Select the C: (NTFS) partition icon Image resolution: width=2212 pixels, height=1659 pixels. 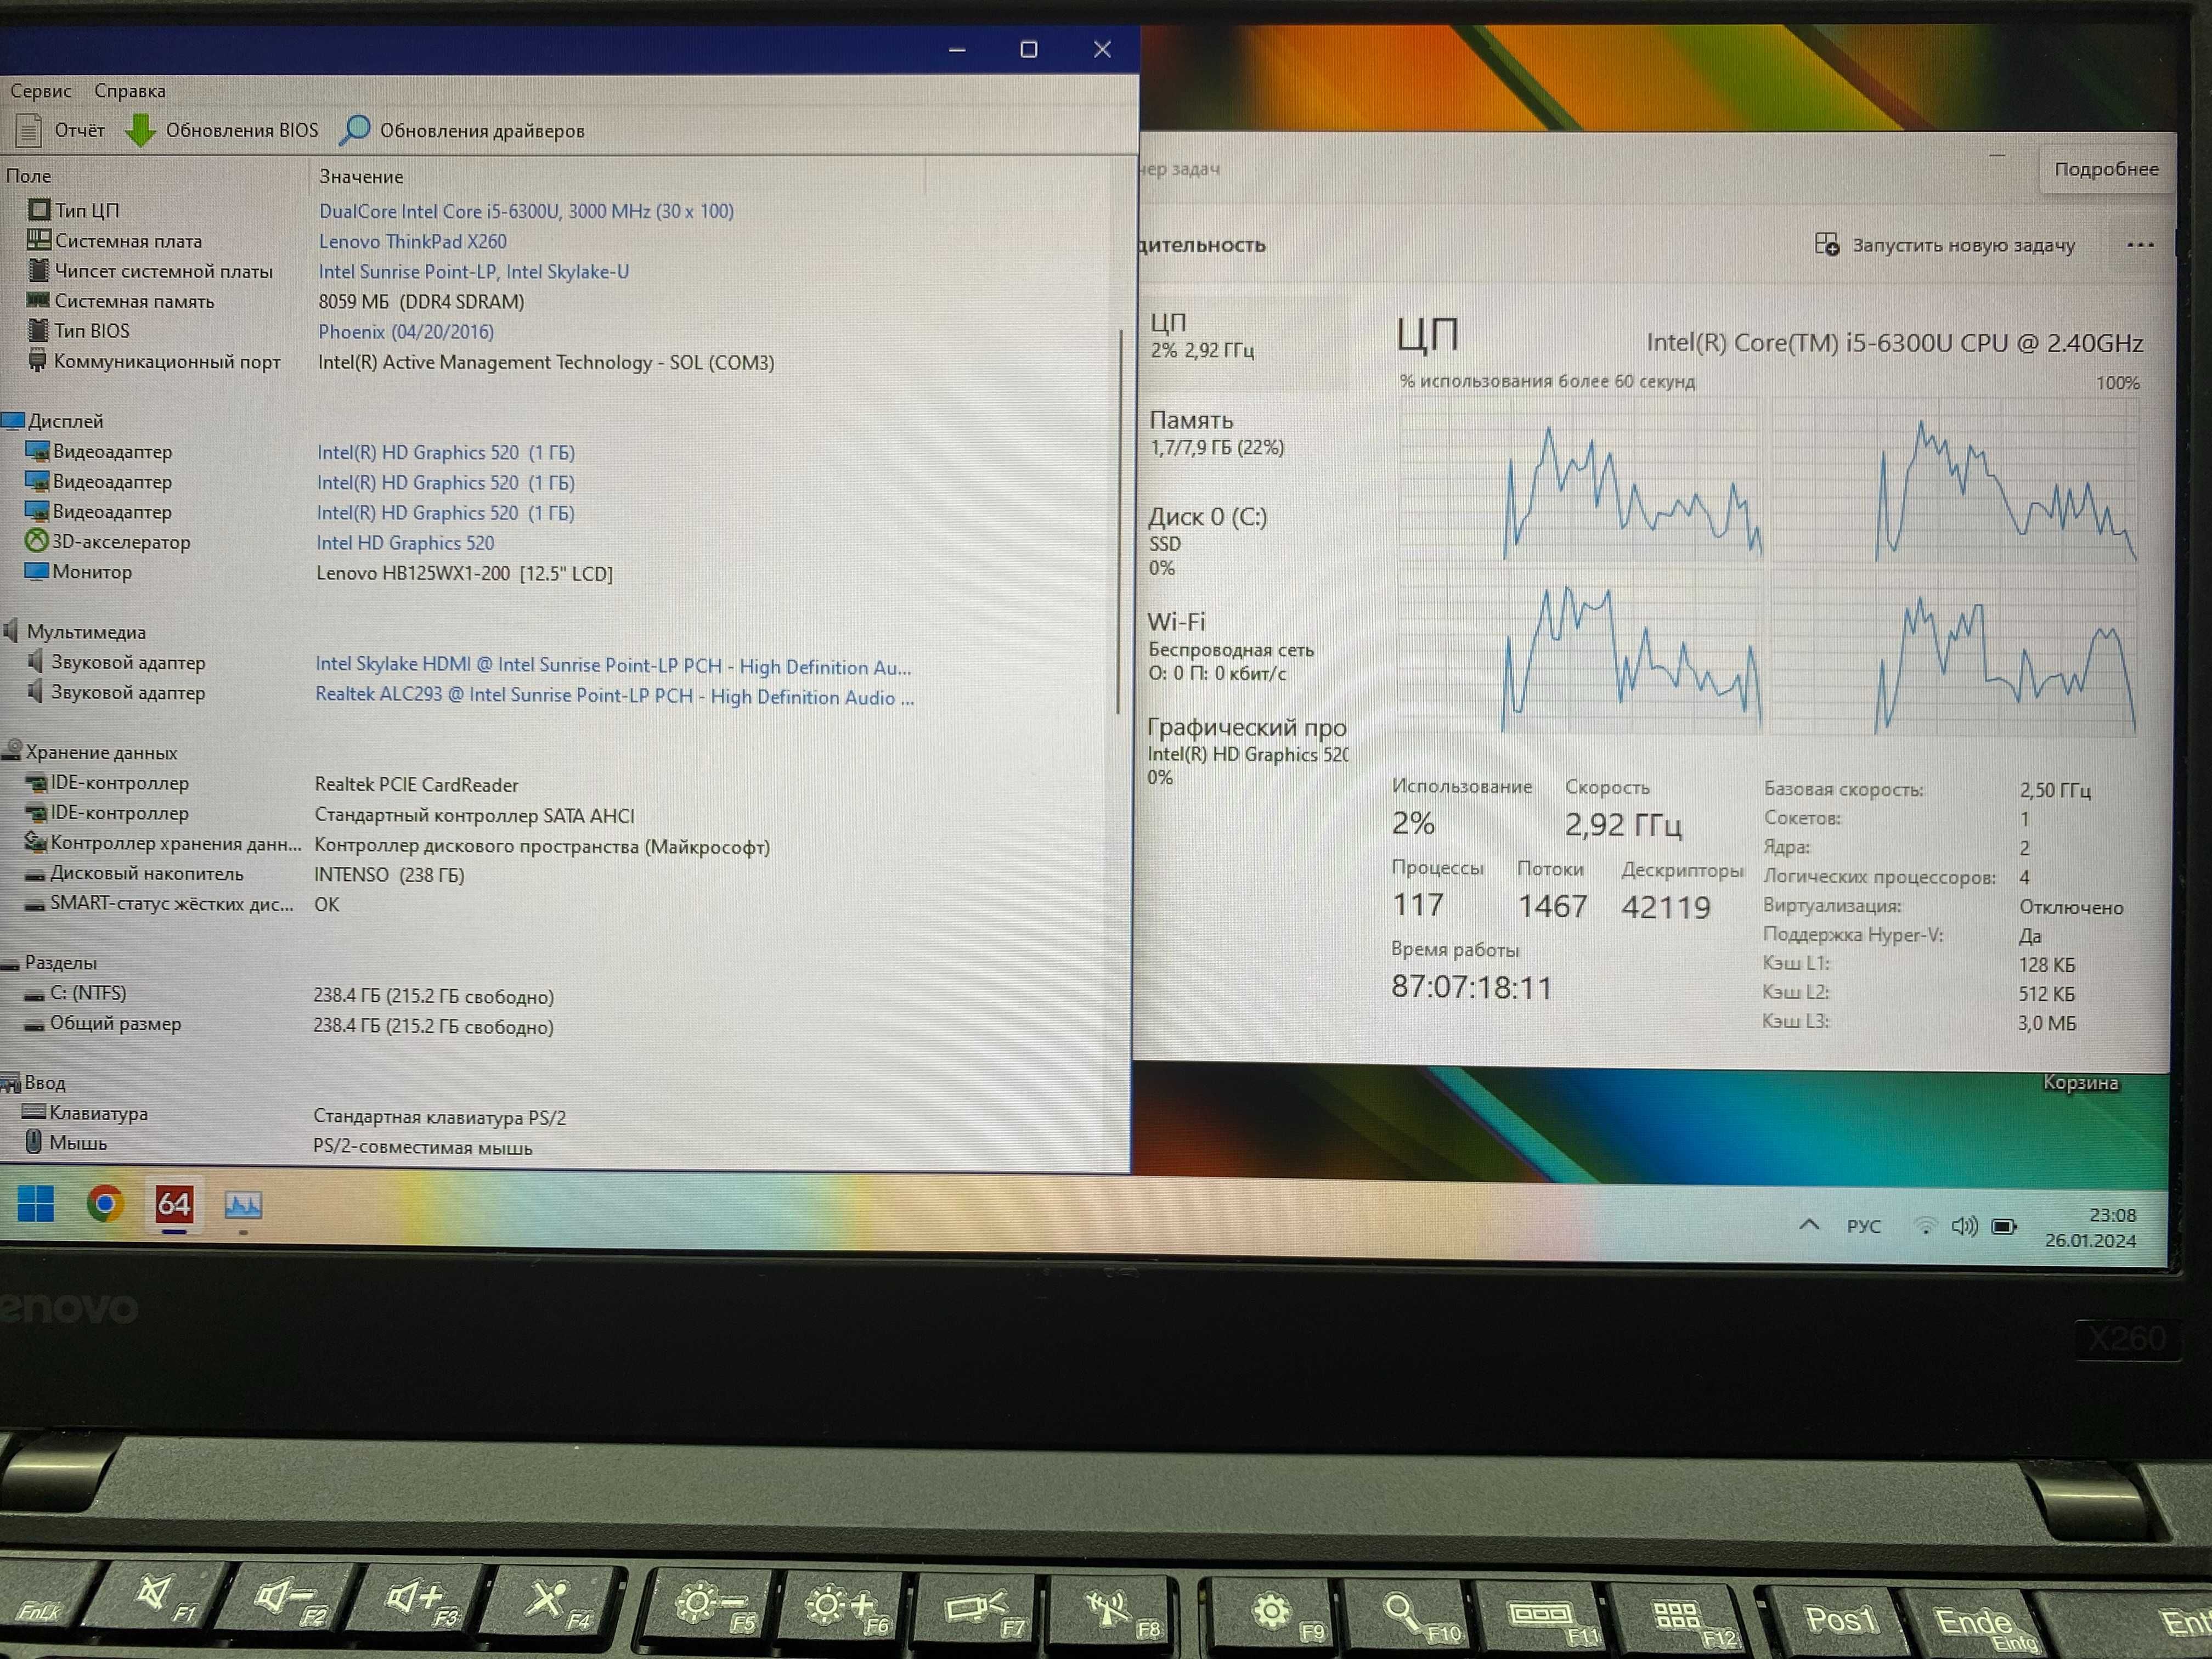(35, 995)
